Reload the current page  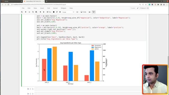(8, 4)
